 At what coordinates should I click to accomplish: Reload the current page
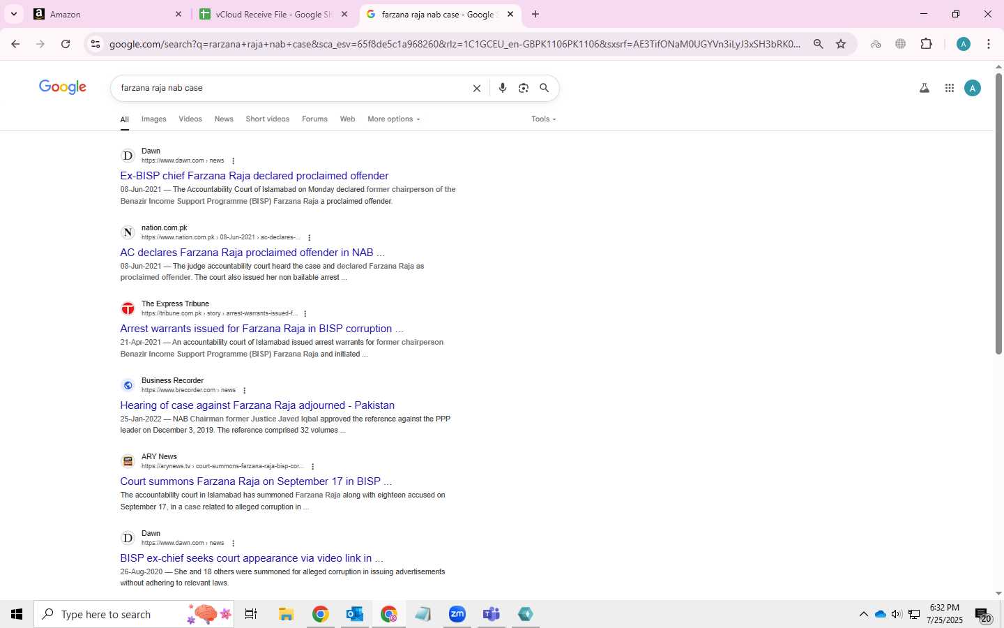pyautogui.click(x=66, y=44)
